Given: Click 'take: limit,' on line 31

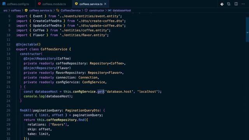Looking at the screenshot, I should tap(39, 134).
